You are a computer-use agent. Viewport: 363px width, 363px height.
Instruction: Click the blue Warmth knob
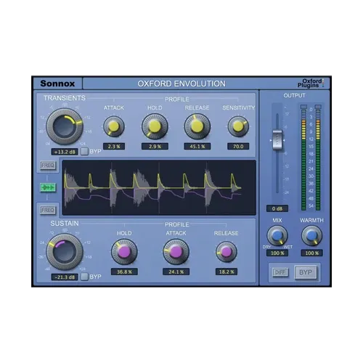[x=311, y=235]
